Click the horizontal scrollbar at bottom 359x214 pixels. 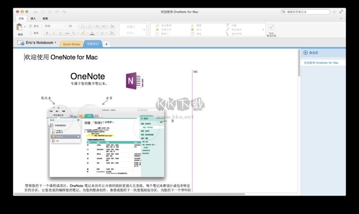pyautogui.click(x=129, y=194)
